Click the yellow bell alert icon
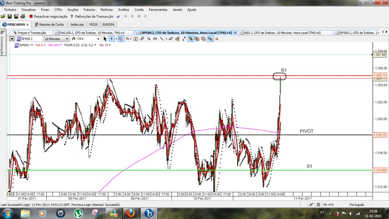 tap(217, 39)
